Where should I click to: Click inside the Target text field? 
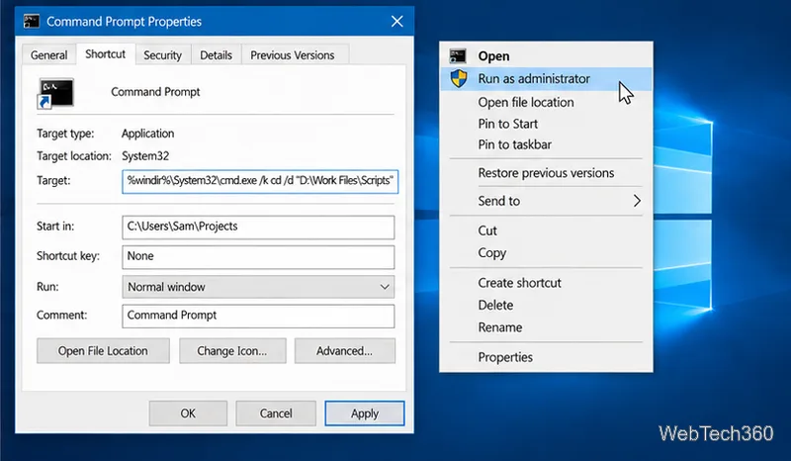pyautogui.click(x=260, y=181)
